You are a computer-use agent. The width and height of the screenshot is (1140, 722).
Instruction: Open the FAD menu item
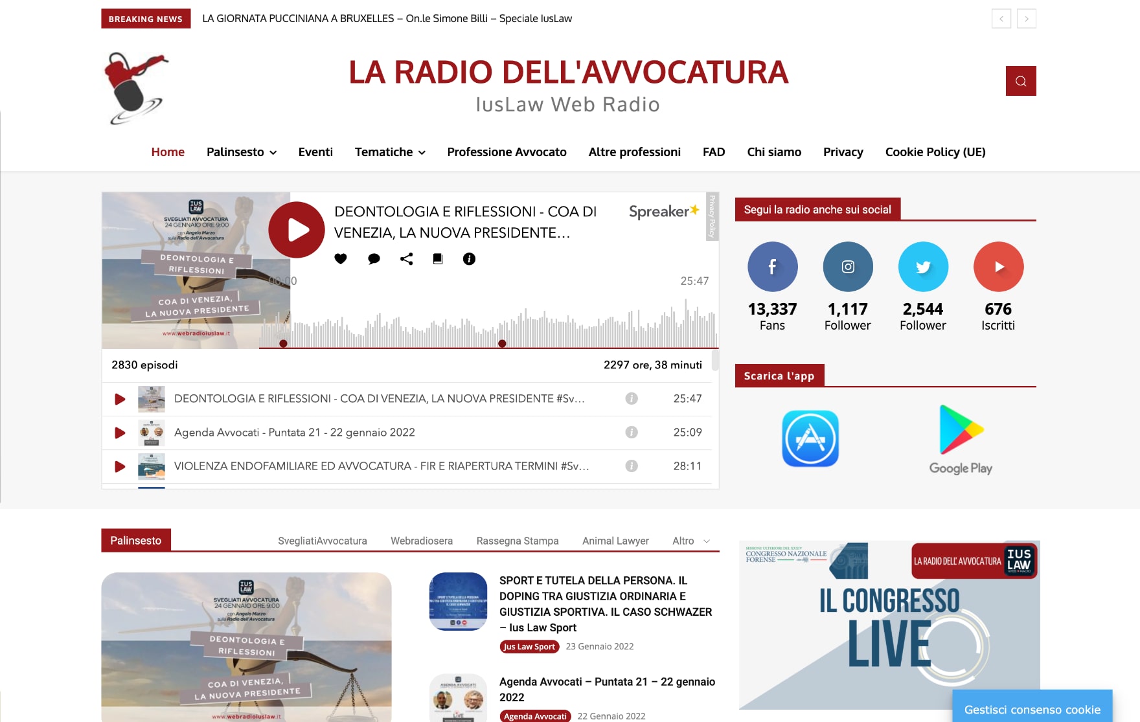714,152
